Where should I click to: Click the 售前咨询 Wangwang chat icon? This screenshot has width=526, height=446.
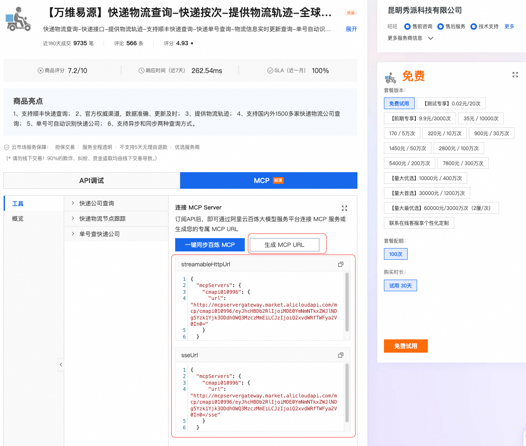[408, 27]
